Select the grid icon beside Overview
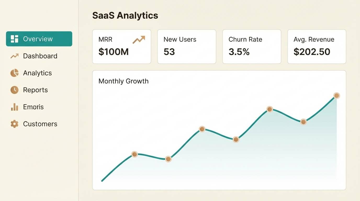Viewport: 360px width, 201px height. tap(14, 39)
